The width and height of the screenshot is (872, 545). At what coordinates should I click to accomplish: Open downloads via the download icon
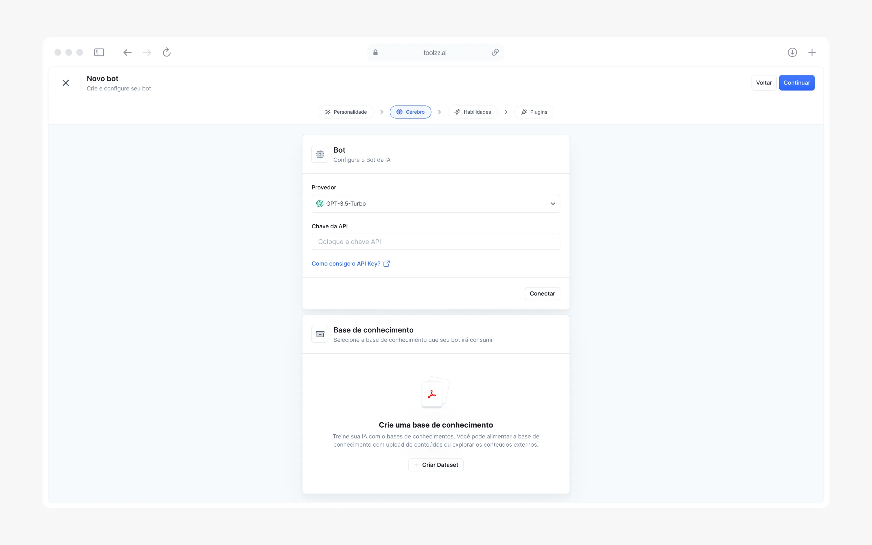point(792,53)
